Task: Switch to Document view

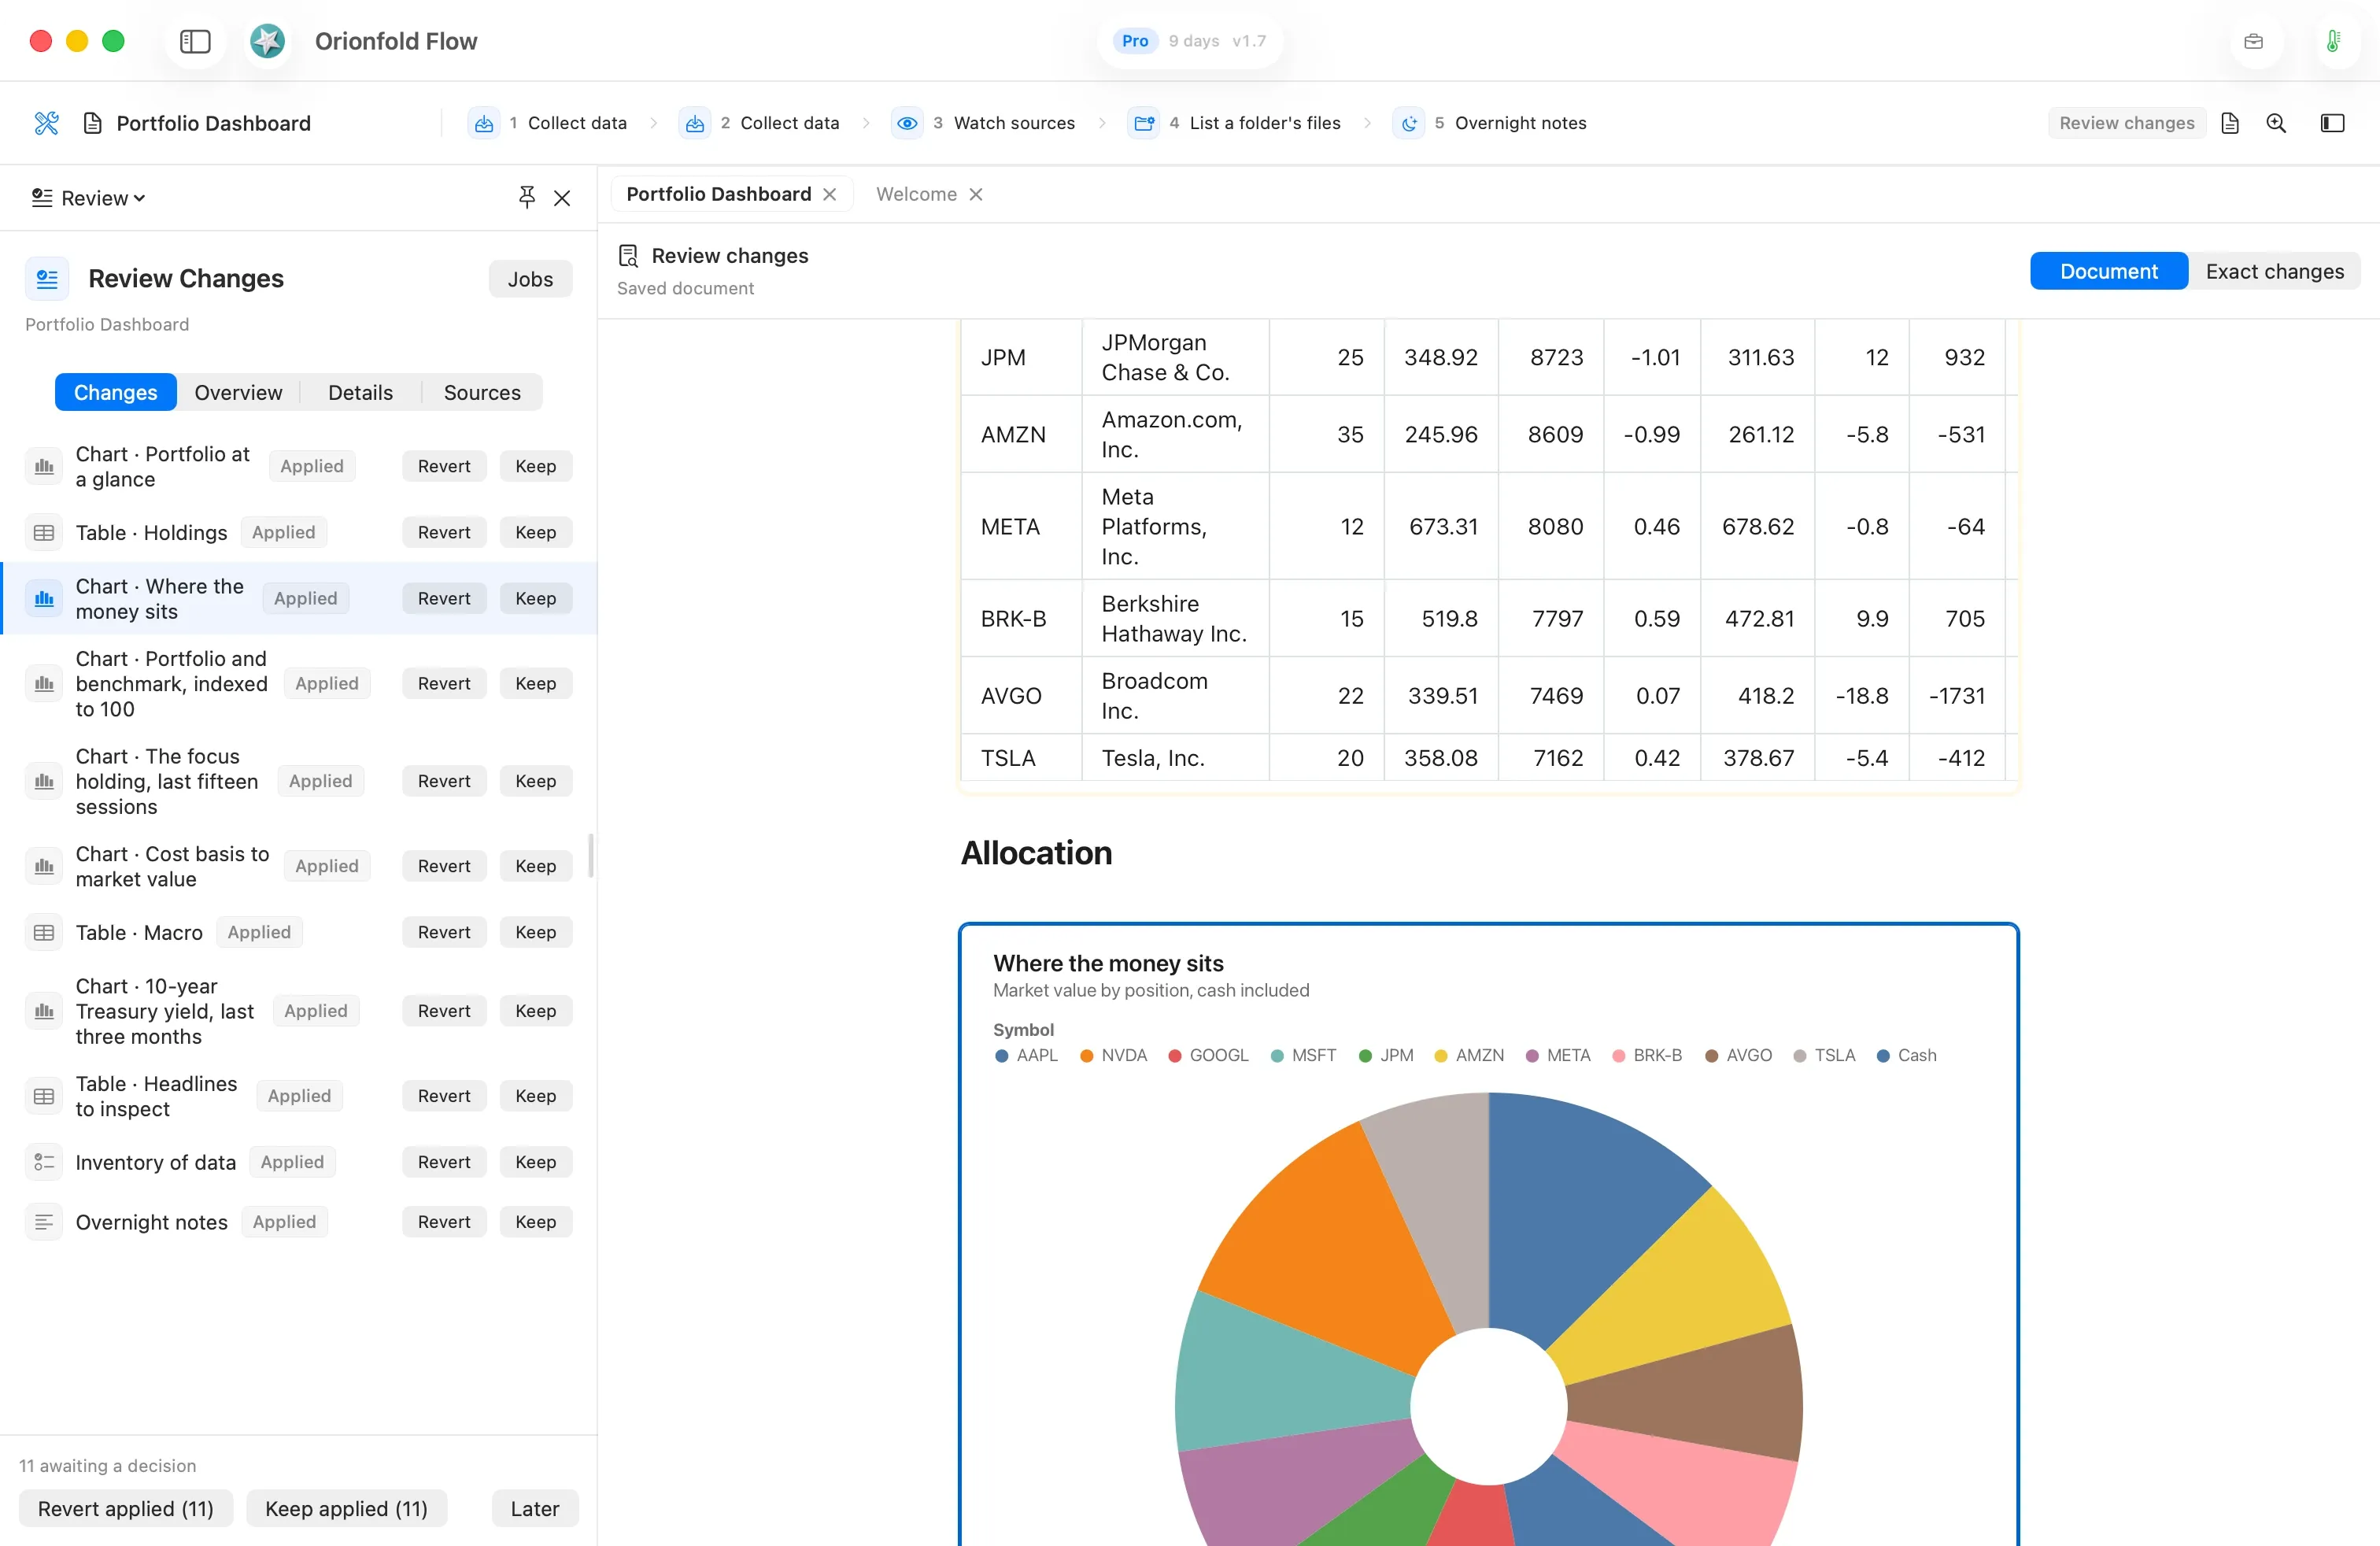Action: (2108, 271)
